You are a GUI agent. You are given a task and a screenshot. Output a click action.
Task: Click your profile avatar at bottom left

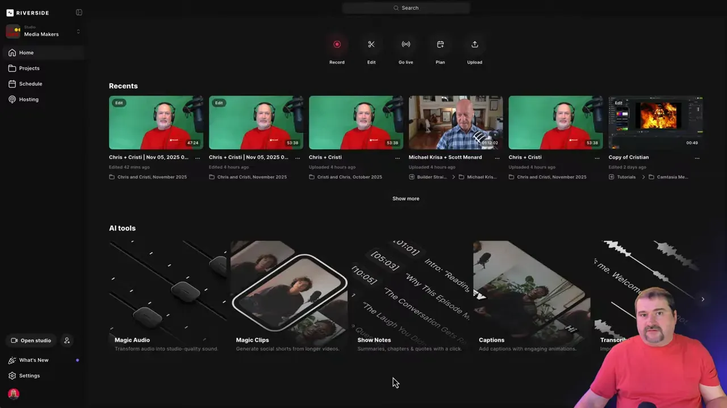14,393
